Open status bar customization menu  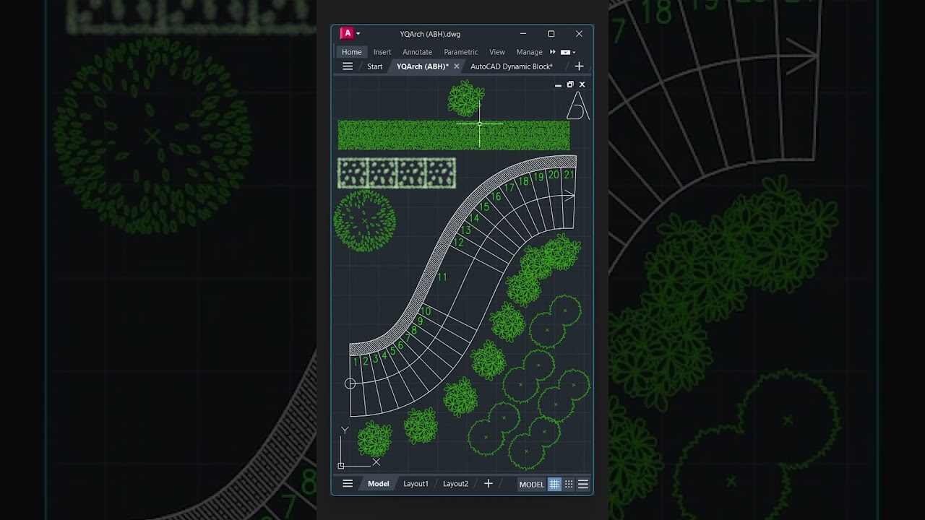coord(583,485)
